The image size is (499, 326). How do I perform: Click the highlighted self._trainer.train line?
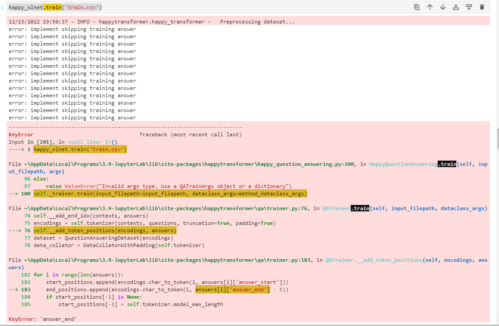pyautogui.click(x=169, y=193)
